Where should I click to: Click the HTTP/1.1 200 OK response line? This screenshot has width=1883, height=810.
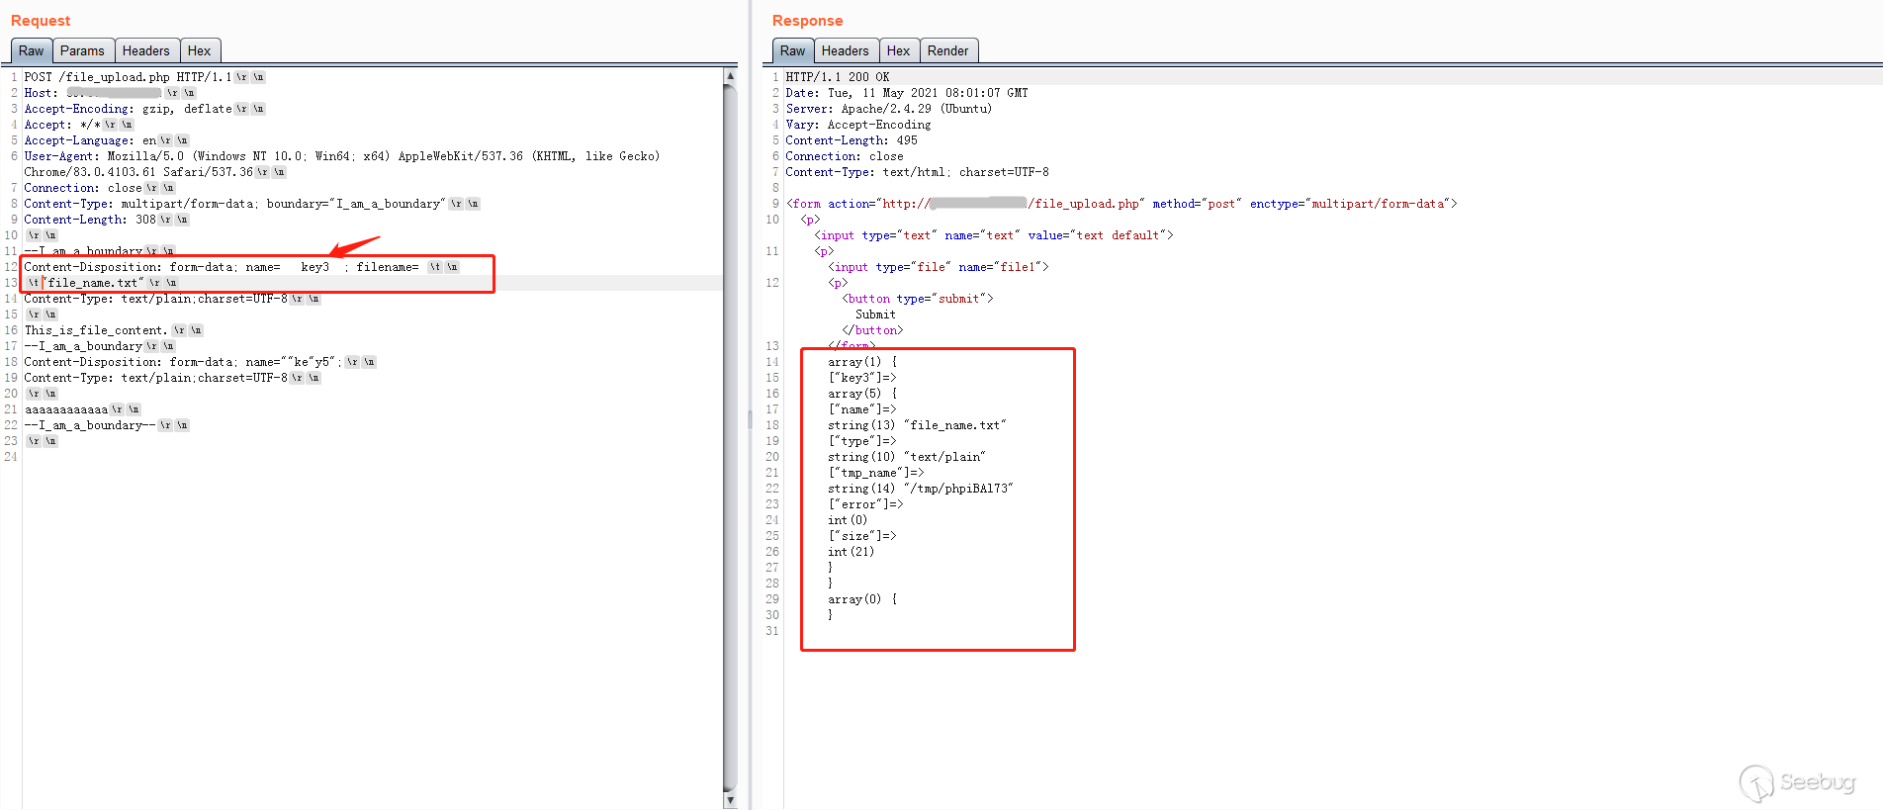[x=837, y=77]
